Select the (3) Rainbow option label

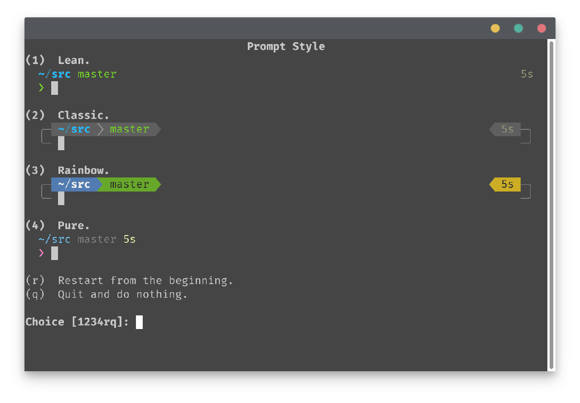(68, 170)
